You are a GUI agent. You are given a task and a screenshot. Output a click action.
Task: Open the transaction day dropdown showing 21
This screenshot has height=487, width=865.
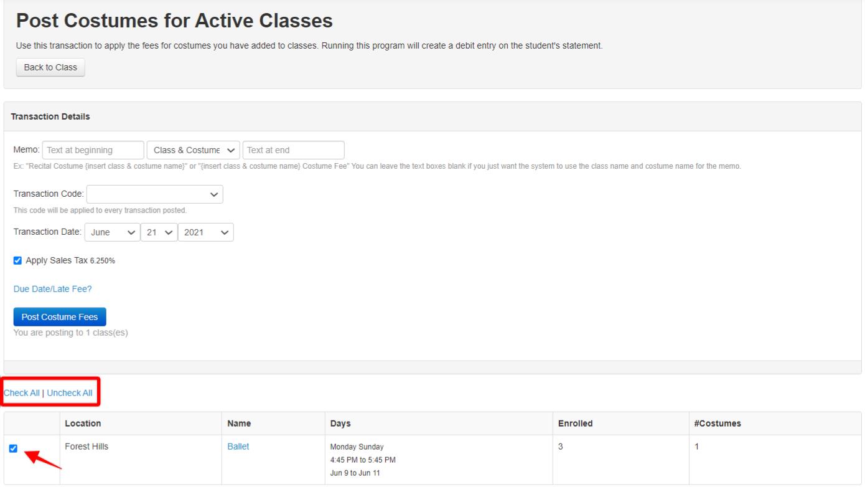pos(159,232)
